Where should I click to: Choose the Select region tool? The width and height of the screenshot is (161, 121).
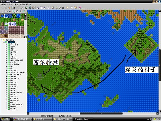[x=7, y=11]
